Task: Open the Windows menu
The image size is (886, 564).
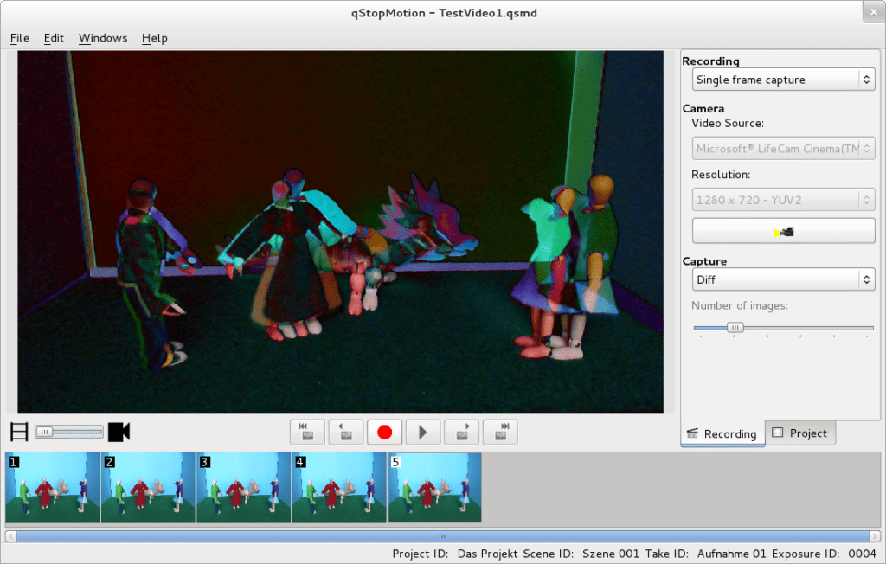Action: [x=102, y=38]
